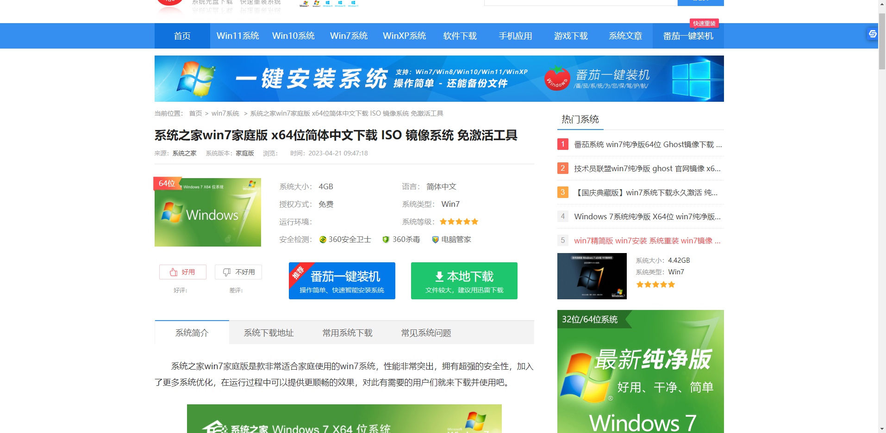Viewport: 886px width, 433px height.
Task: Open hot item 技术员联盟win7纯净版
Action: tap(648, 168)
